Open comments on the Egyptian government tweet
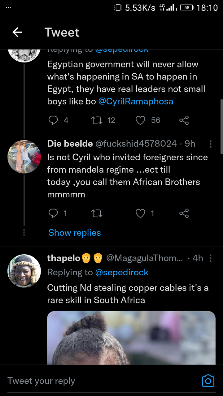Screen dimensions: 223x396 [53, 120]
